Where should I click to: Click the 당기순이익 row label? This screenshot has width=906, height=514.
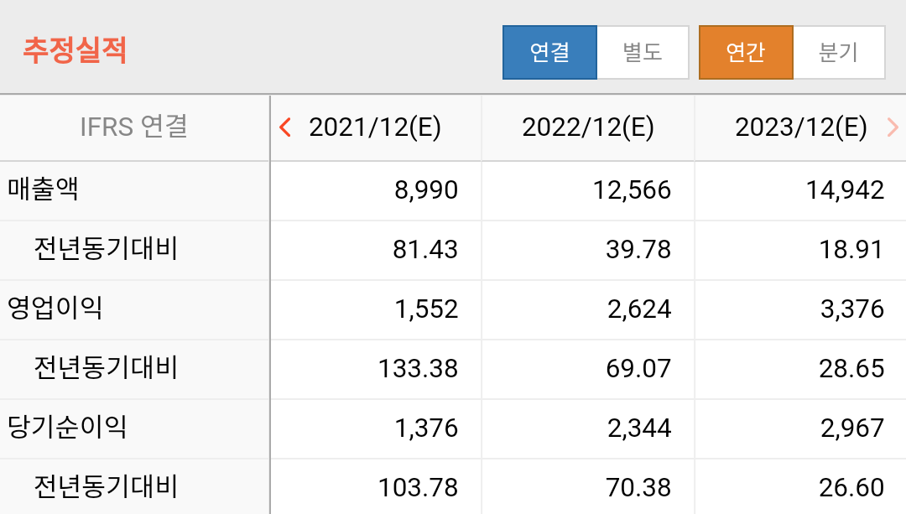pos(67,427)
